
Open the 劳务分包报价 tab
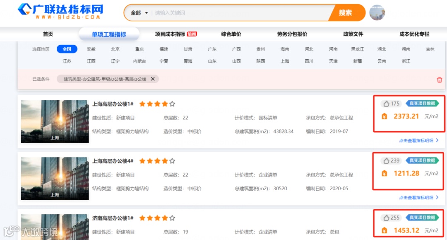(x=292, y=34)
